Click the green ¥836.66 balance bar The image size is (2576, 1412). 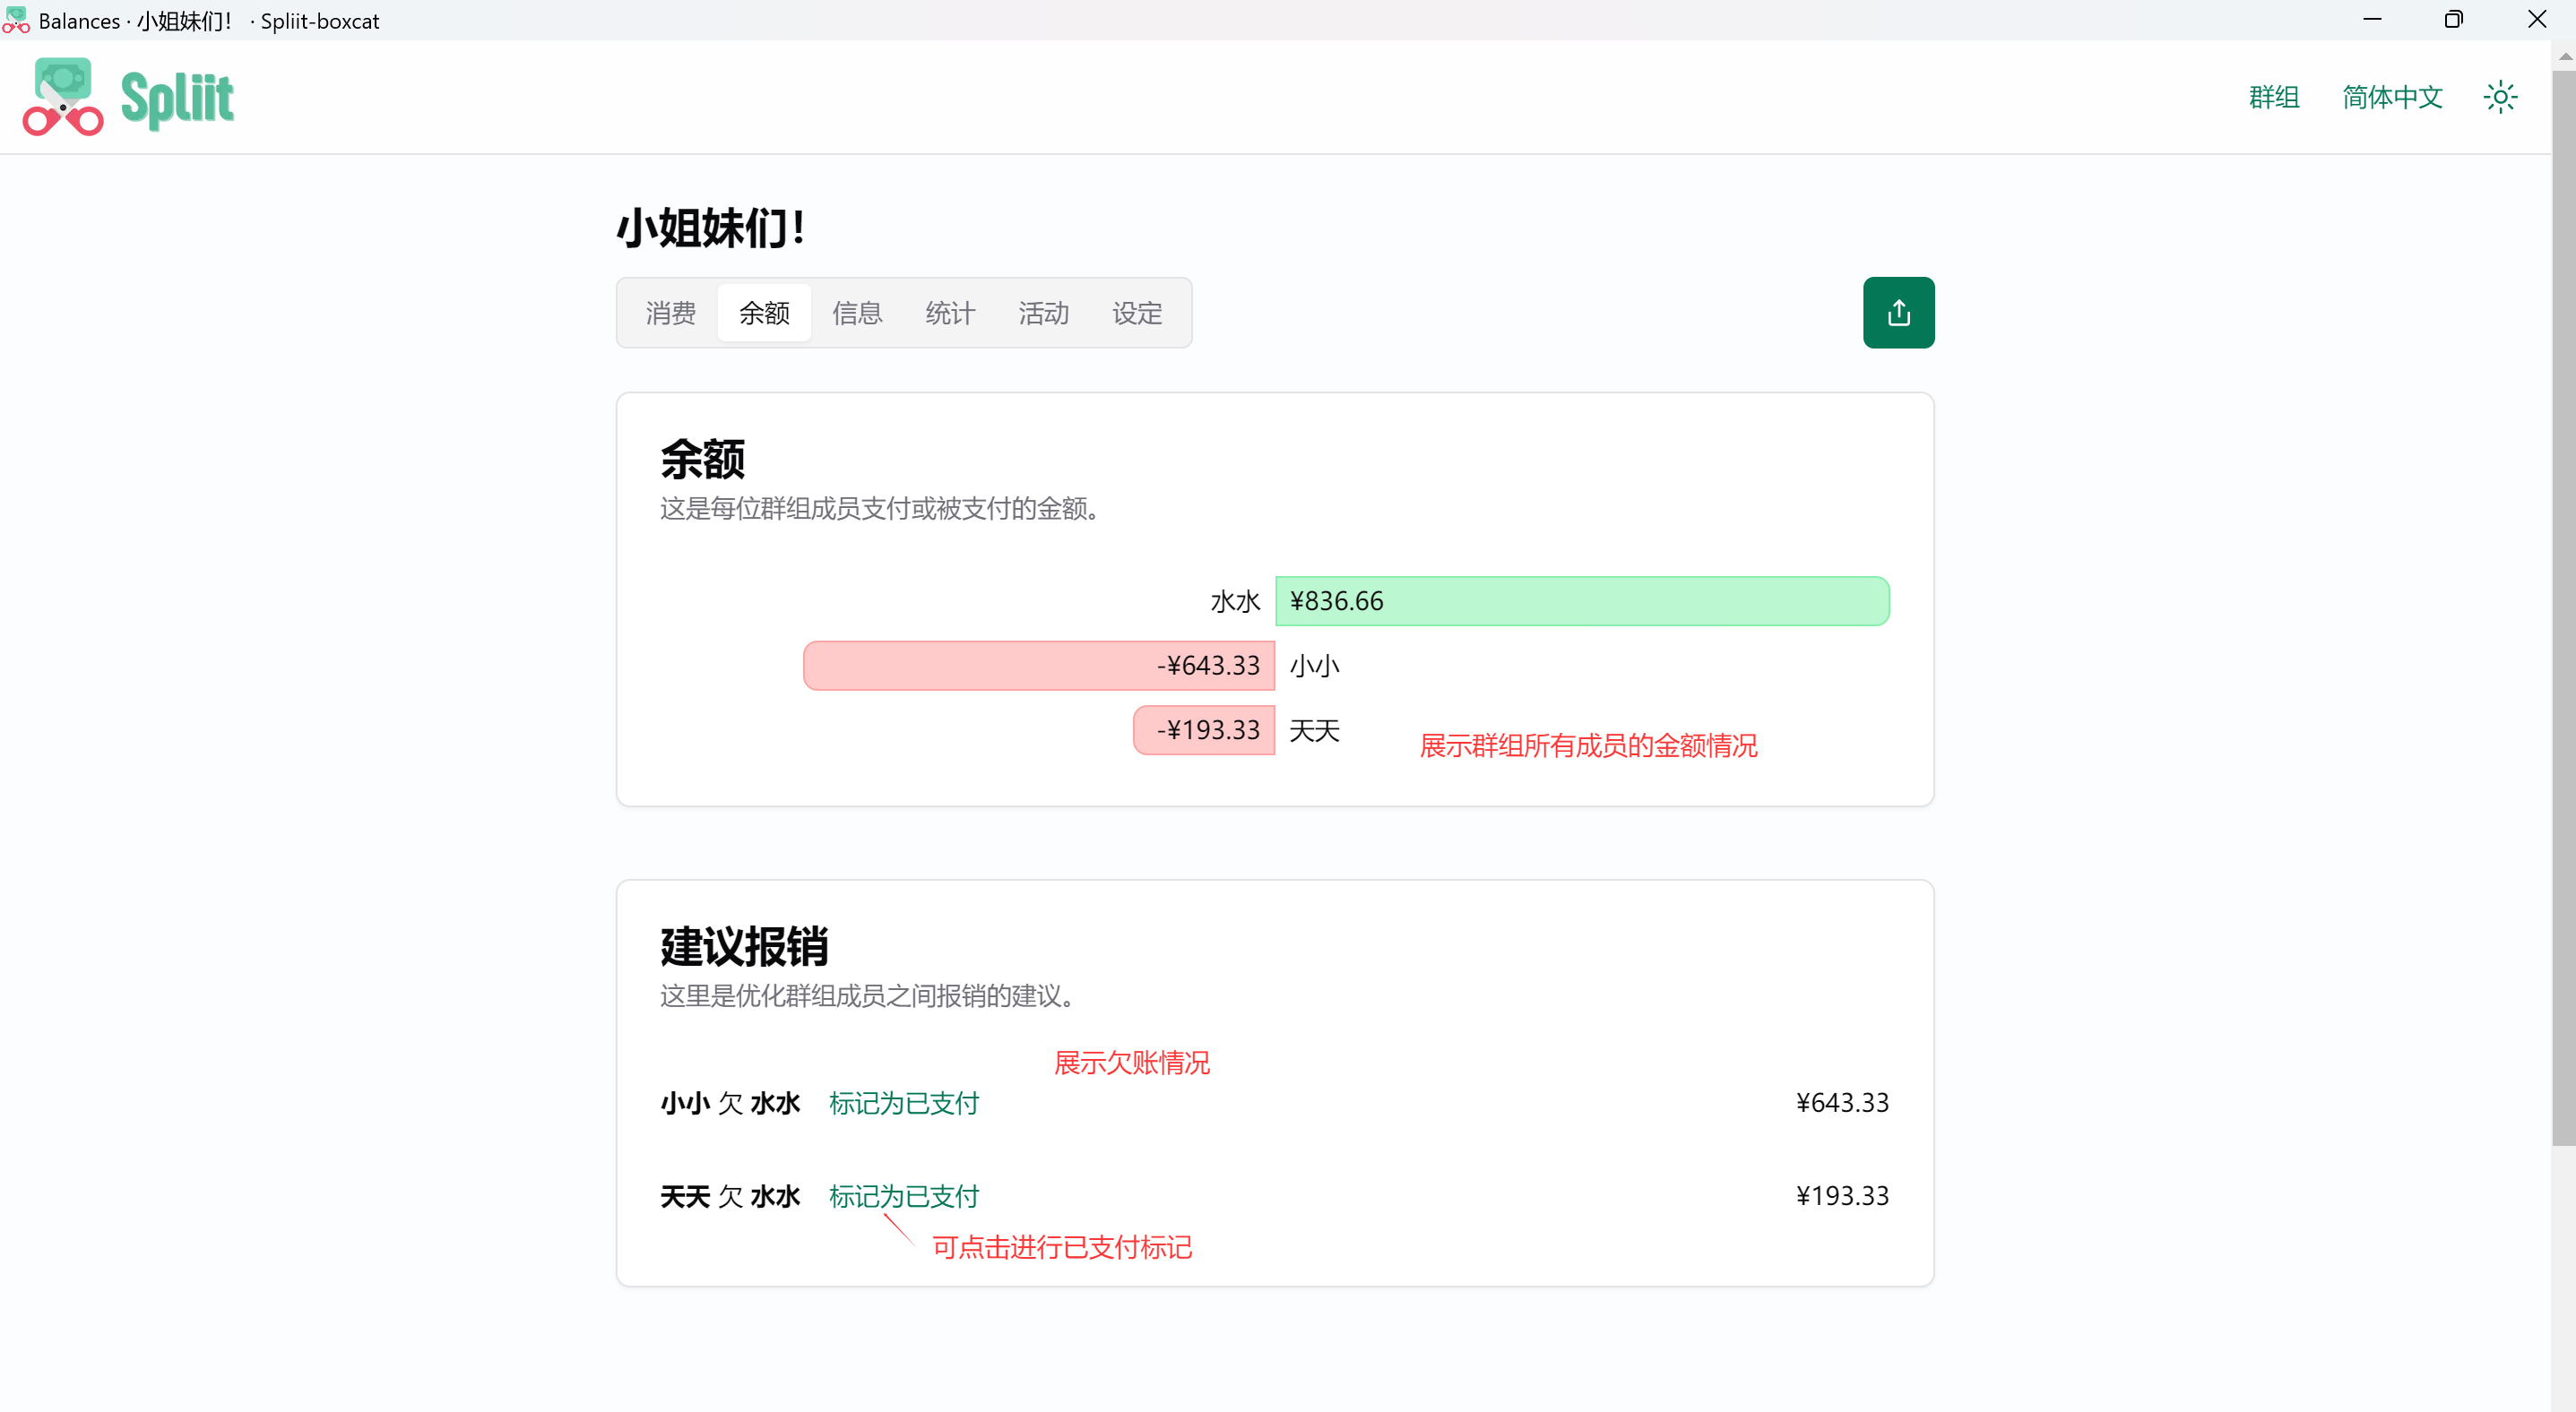(x=1582, y=600)
